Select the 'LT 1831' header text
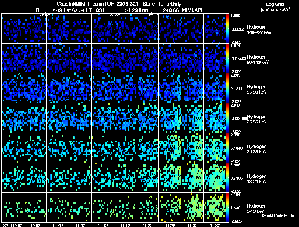Viewport: 299px width, 227px height. click(95, 10)
